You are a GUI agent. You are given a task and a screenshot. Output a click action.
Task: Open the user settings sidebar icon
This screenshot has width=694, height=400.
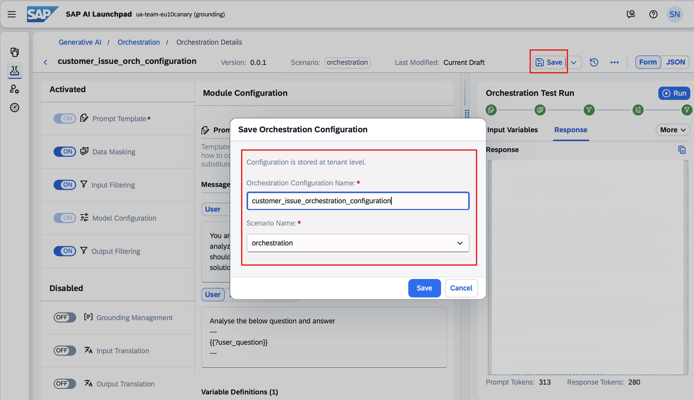pos(15,89)
